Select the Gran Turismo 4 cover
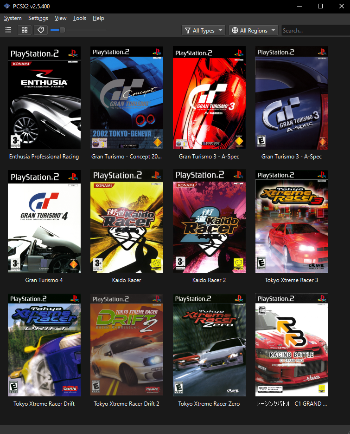 click(44, 222)
